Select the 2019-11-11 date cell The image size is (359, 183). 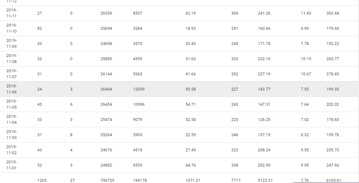coord(11,13)
